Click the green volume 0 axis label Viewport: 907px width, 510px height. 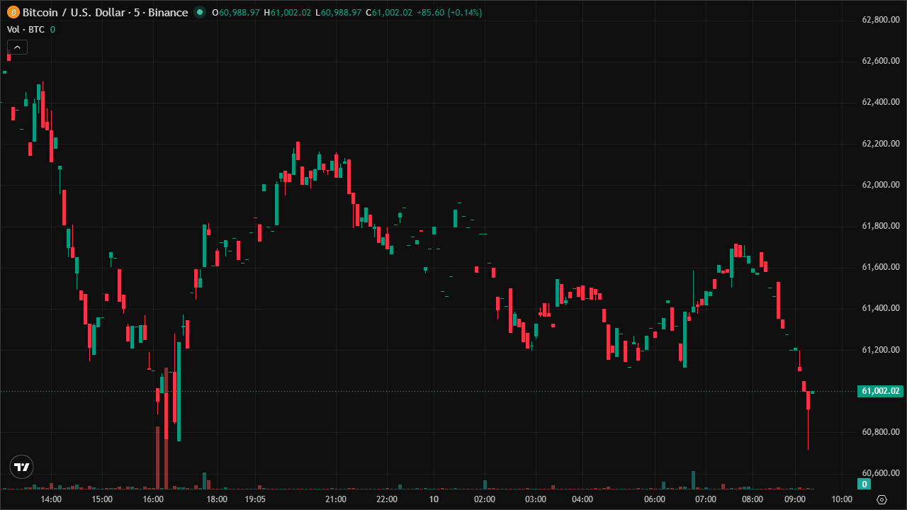pyautogui.click(x=864, y=484)
